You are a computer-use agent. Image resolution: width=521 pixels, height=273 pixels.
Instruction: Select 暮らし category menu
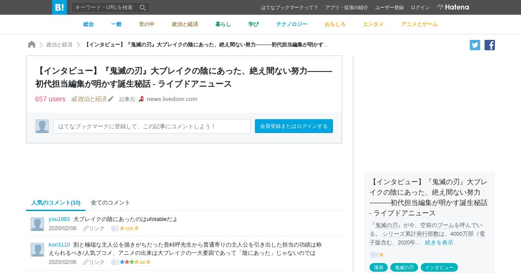pos(223,24)
